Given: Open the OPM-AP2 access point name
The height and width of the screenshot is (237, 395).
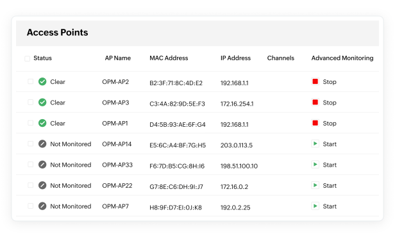Looking at the screenshot, I should pos(115,82).
